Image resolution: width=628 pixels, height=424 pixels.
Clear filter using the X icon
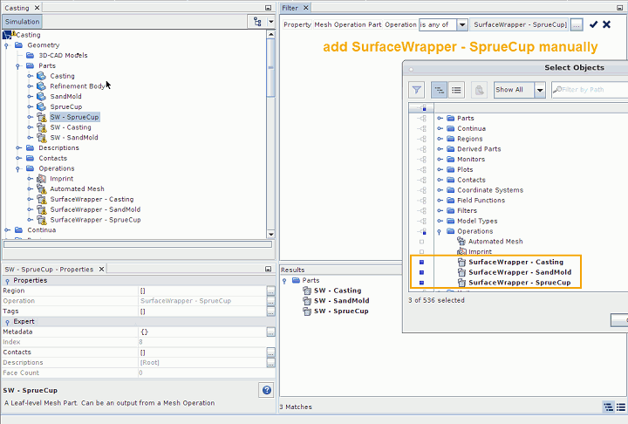(x=607, y=24)
